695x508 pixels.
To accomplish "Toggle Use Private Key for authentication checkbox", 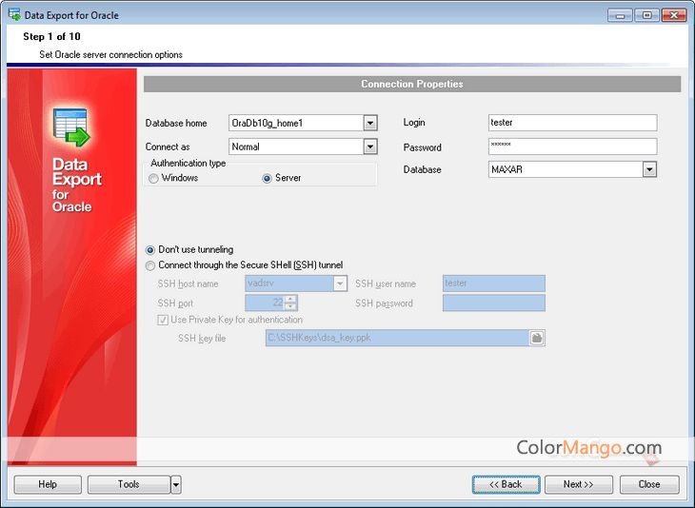I will click(x=163, y=320).
